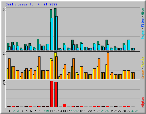The height and width of the screenshot is (114, 146).
Task: Click day label '25' on the x-axis
Action: tap(111, 111)
